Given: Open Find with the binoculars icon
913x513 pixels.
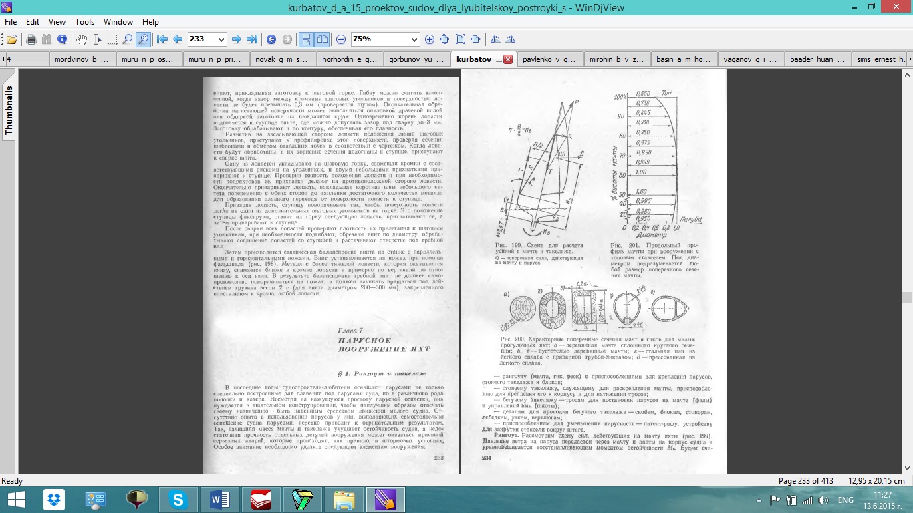Looking at the screenshot, I should 47,39.
